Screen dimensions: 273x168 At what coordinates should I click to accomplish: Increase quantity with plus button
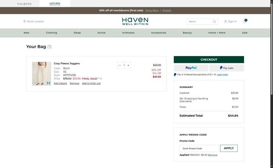point(128,65)
